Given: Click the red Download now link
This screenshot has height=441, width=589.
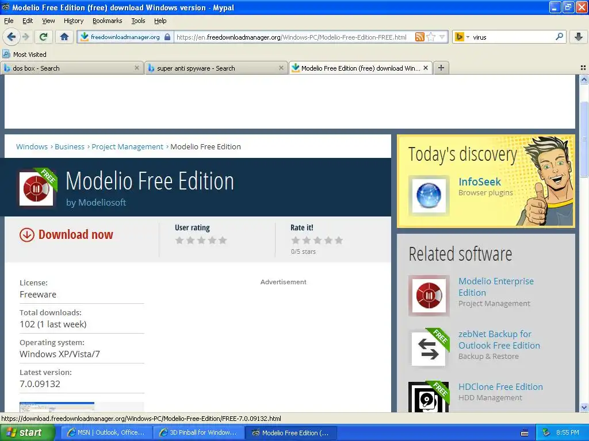Looking at the screenshot, I should pyautogui.click(x=75, y=234).
